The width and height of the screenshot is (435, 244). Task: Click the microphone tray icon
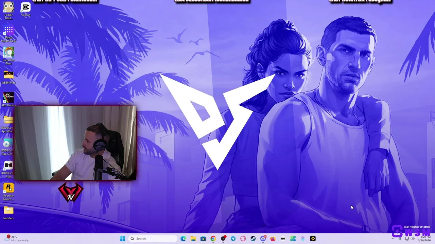(400, 239)
